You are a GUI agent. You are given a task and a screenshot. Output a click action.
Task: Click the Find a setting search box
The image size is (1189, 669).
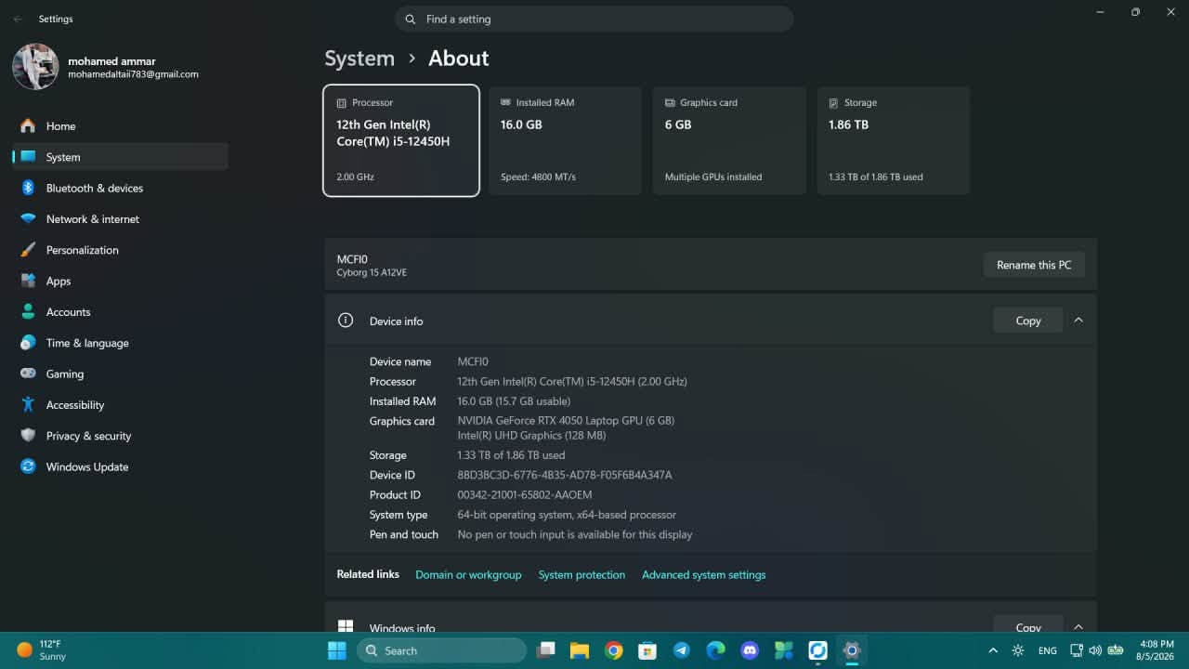click(594, 19)
